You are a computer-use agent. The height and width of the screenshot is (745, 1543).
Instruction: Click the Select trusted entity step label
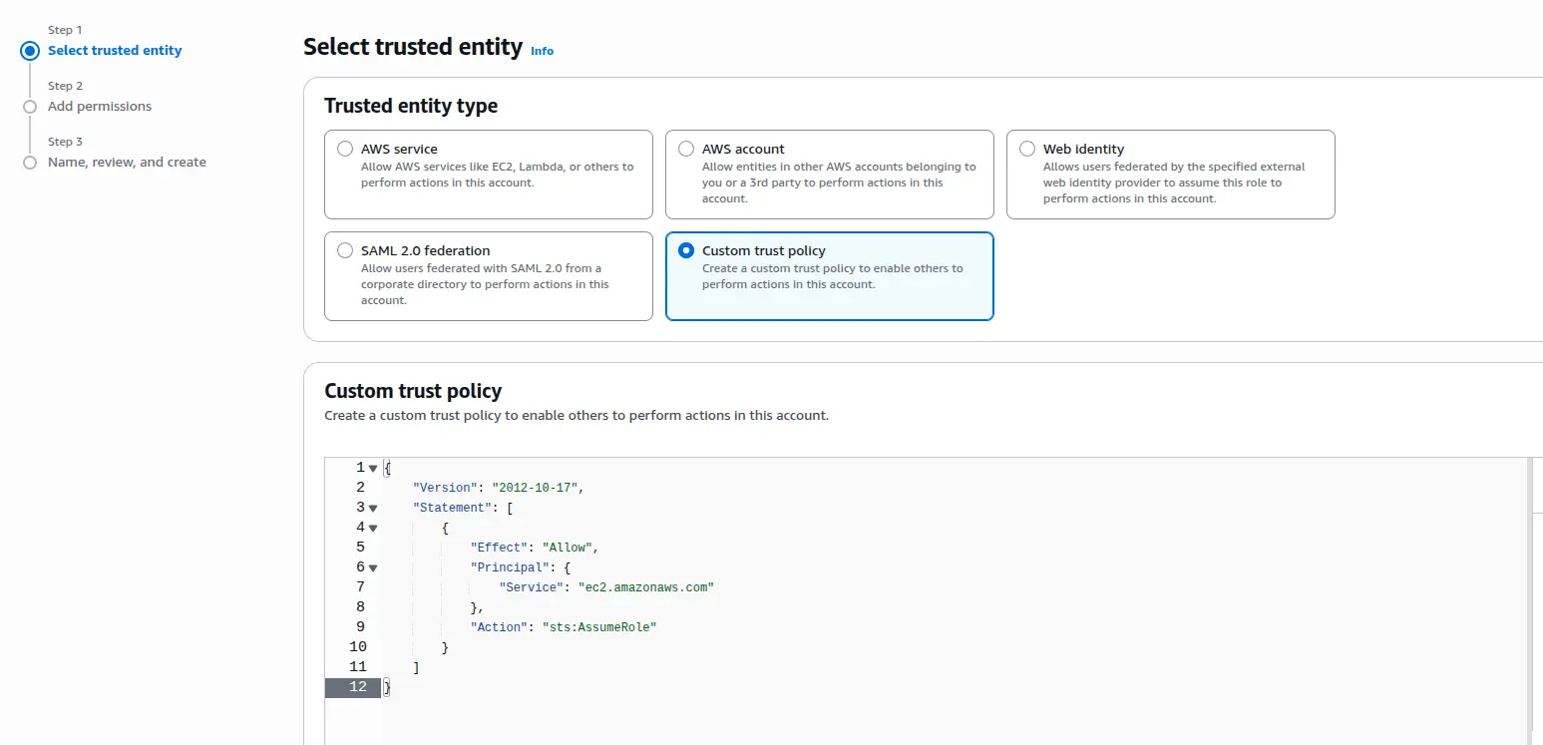click(x=115, y=50)
